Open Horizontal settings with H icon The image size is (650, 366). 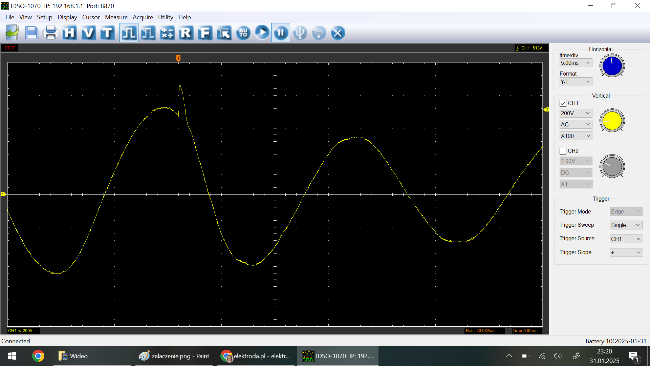(x=69, y=33)
